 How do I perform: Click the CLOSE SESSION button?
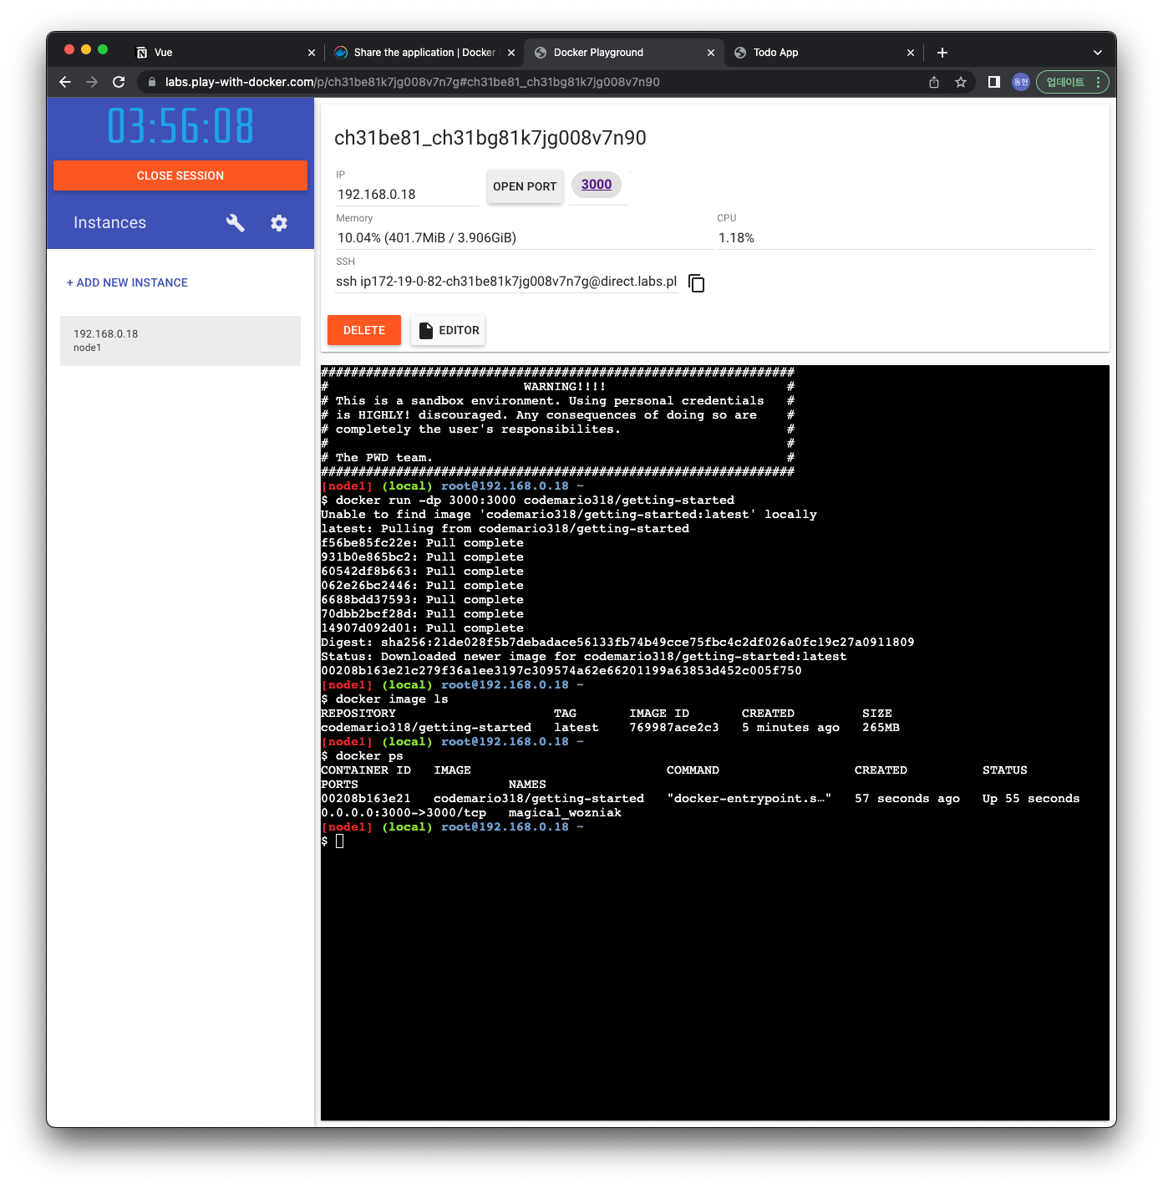180,175
